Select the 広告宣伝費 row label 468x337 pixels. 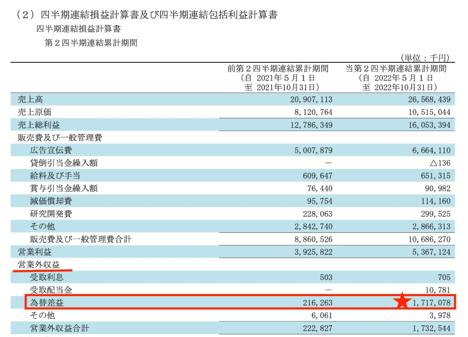(x=51, y=150)
